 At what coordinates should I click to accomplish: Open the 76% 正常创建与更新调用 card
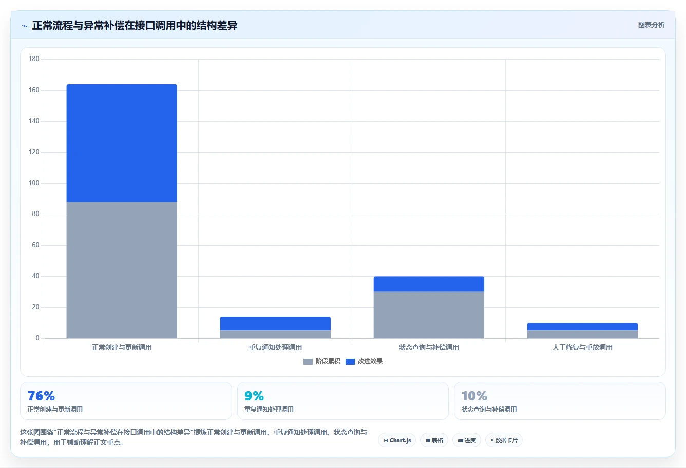[126, 401]
